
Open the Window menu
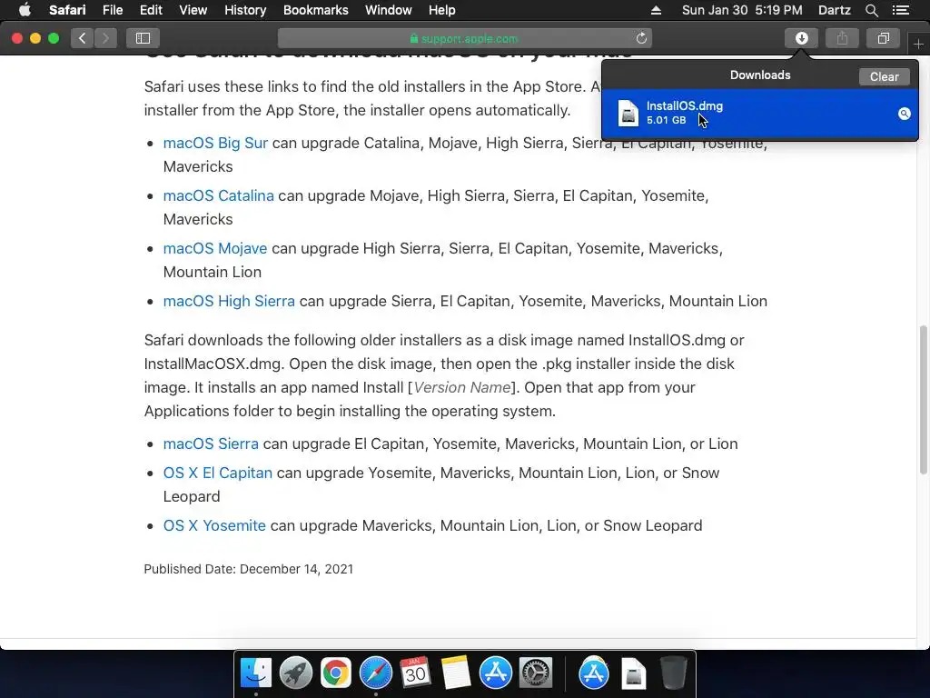click(x=388, y=10)
